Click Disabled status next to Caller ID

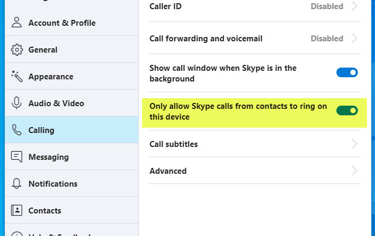pos(327,6)
